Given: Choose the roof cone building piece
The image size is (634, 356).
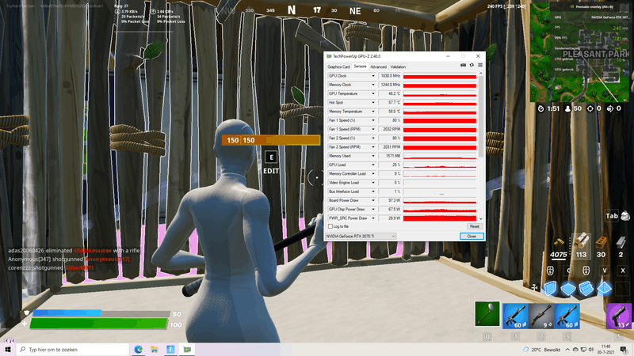Looking at the screenshot, I should tap(605, 289).
